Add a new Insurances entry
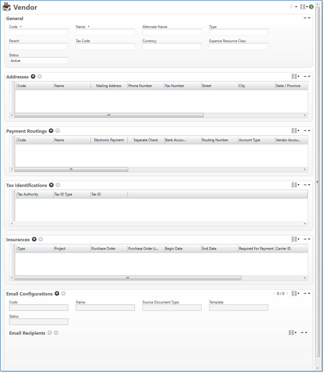Image resolution: width=324 pixels, height=373 pixels. 34,239
